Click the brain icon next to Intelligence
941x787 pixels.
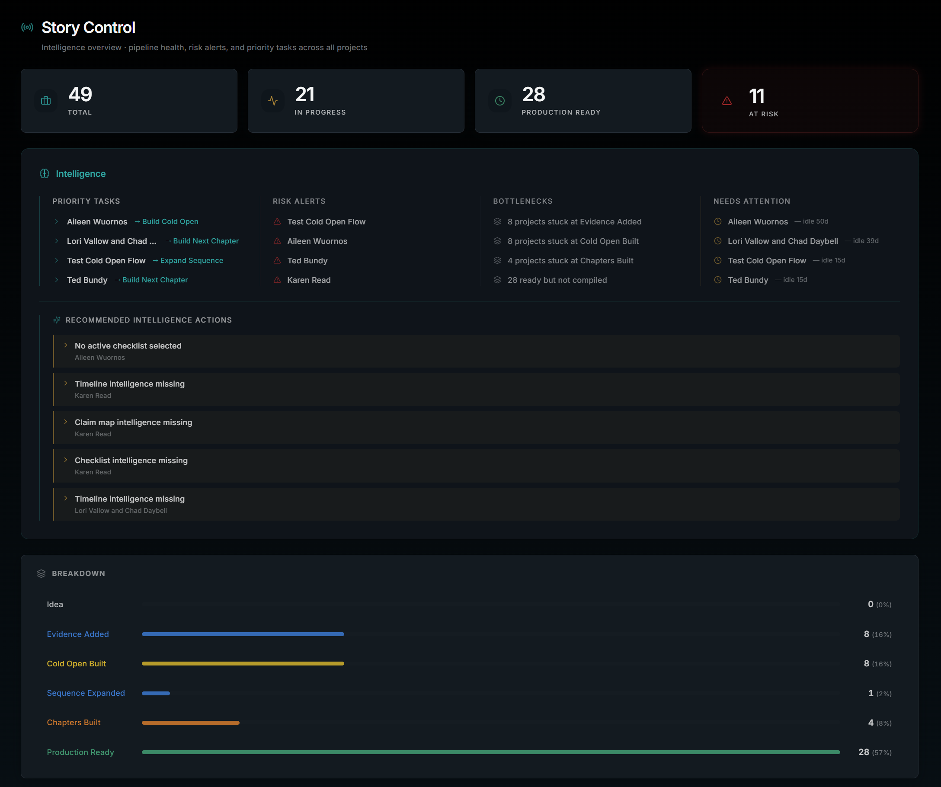point(45,173)
